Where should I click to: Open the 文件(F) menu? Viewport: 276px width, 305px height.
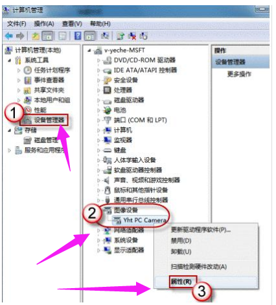coord(16,23)
